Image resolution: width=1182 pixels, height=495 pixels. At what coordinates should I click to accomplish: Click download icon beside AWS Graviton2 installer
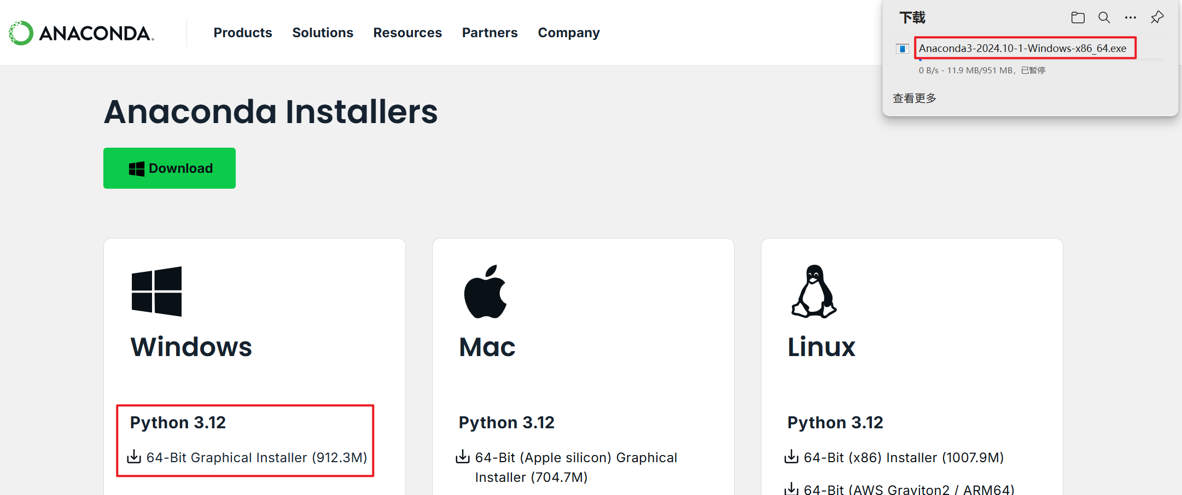click(x=791, y=488)
